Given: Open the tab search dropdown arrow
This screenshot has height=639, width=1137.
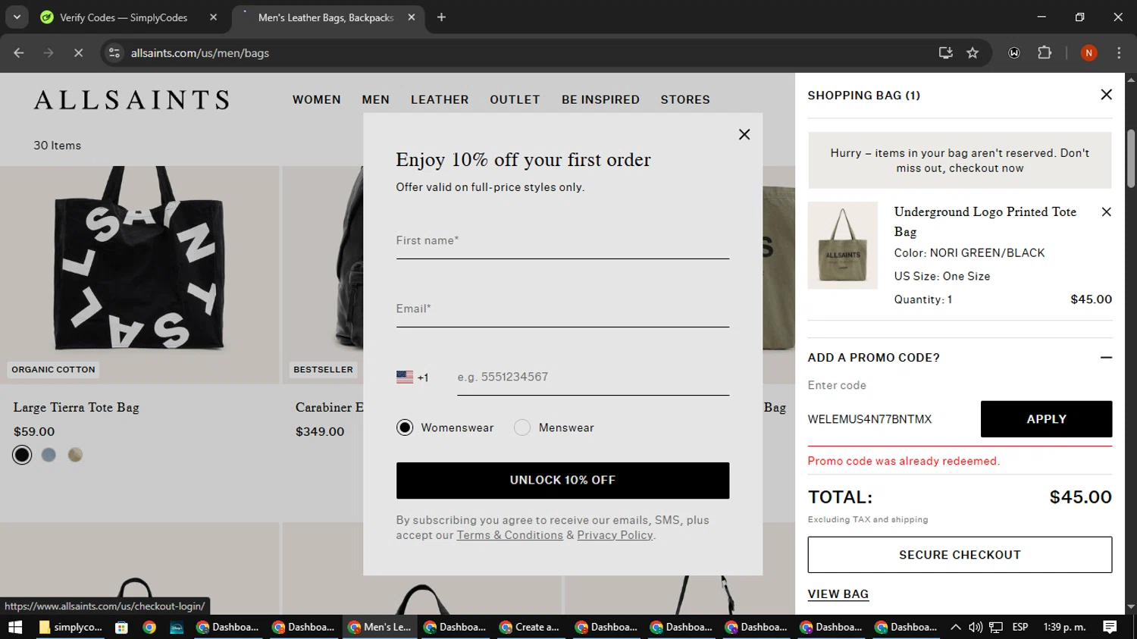Looking at the screenshot, I should pyautogui.click(x=17, y=17).
